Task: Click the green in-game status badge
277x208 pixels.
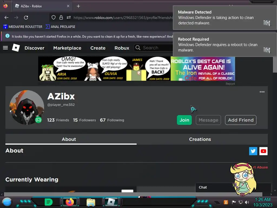Action: pos(38,120)
